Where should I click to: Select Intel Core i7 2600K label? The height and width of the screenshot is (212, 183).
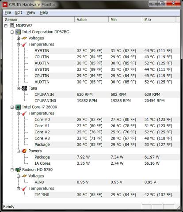(40, 107)
